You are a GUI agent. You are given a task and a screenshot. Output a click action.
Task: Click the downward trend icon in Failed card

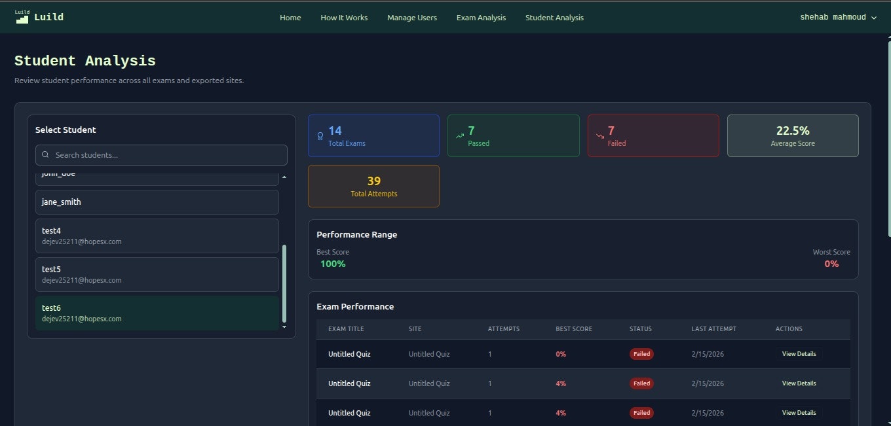point(600,136)
